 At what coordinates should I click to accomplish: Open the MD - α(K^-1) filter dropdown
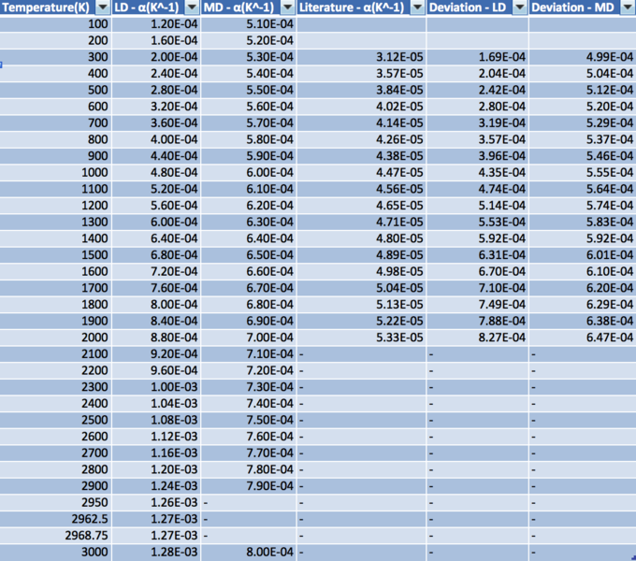point(287,7)
